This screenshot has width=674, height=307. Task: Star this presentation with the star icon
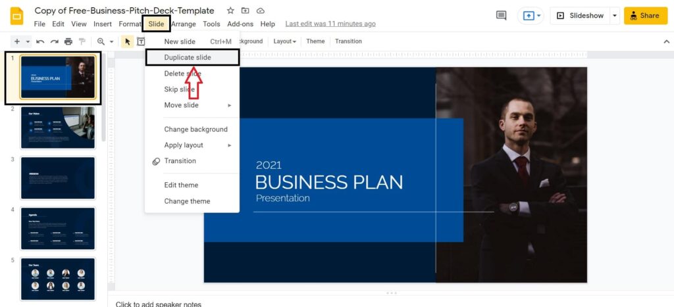[230, 11]
